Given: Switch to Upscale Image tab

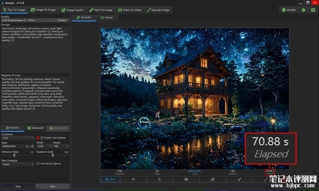Looking at the screenshot, I should (158, 10).
